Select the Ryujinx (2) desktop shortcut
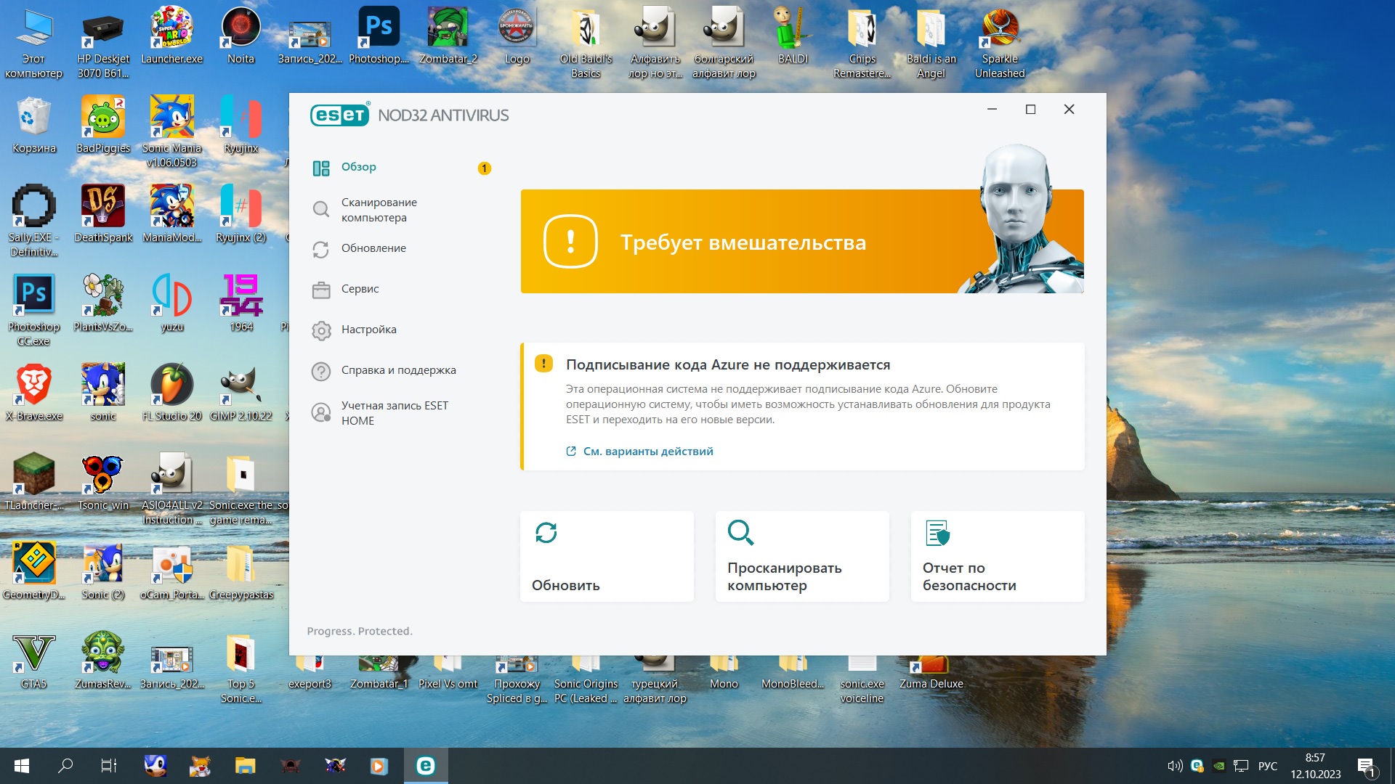Image resolution: width=1395 pixels, height=784 pixels. pyautogui.click(x=241, y=214)
